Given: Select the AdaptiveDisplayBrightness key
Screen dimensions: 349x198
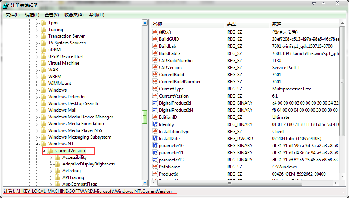Looking at the screenshot, I should click(x=89, y=164).
